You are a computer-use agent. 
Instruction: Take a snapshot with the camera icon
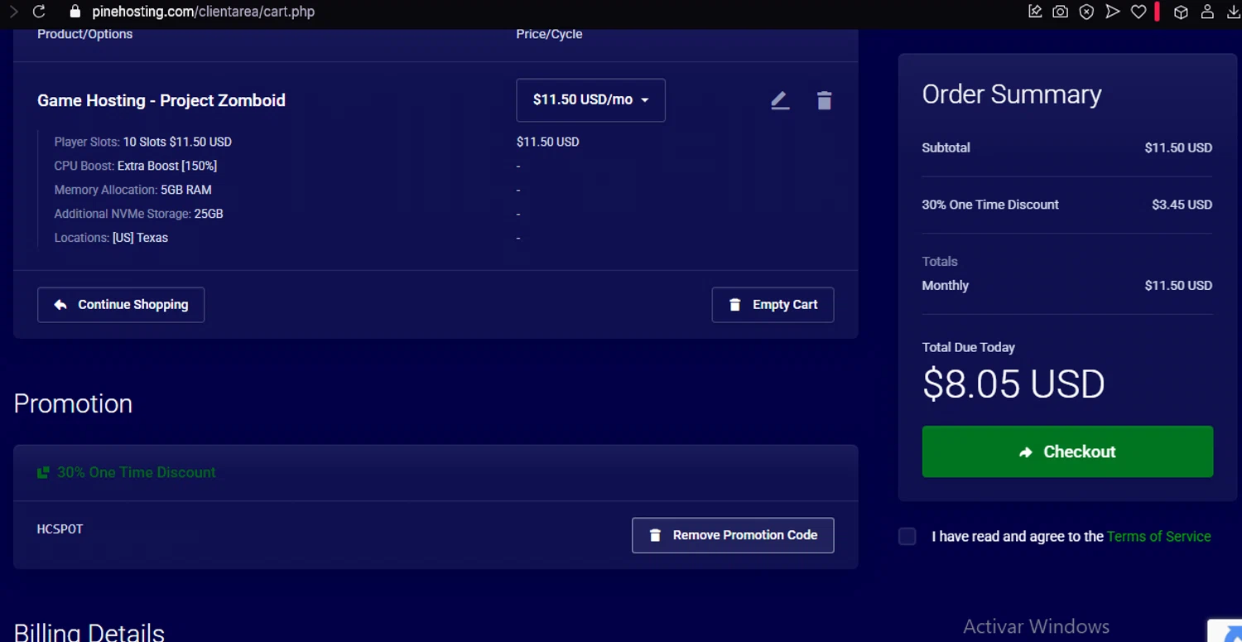[x=1061, y=12]
